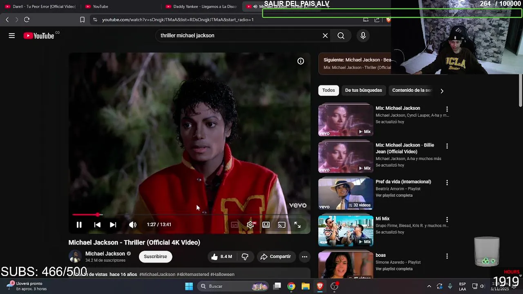Toggle subtitles in the player
The height and width of the screenshot is (294, 523).
tap(235, 225)
